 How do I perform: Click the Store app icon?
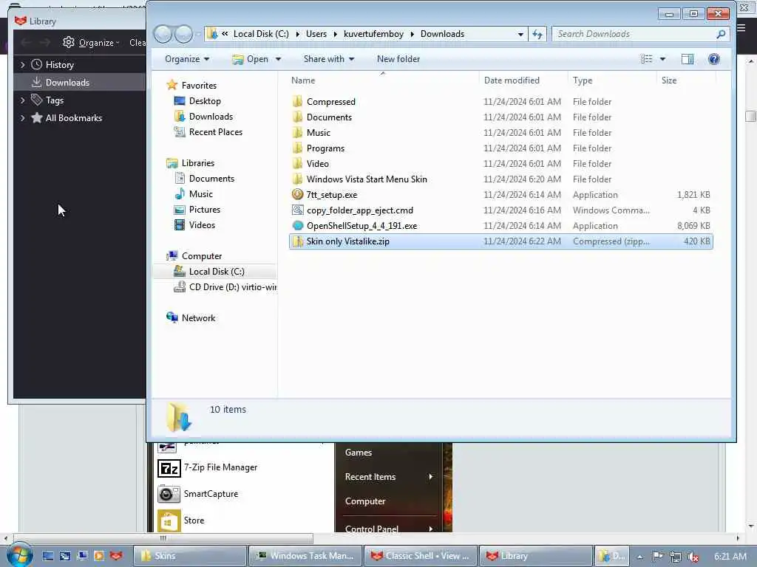point(169,520)
